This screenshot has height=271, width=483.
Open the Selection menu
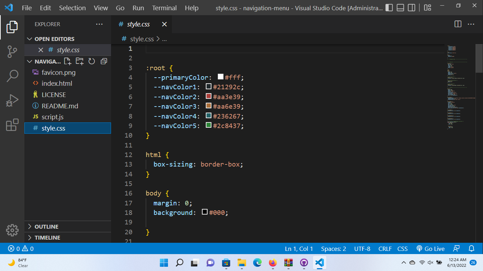[x=72, y=8]
